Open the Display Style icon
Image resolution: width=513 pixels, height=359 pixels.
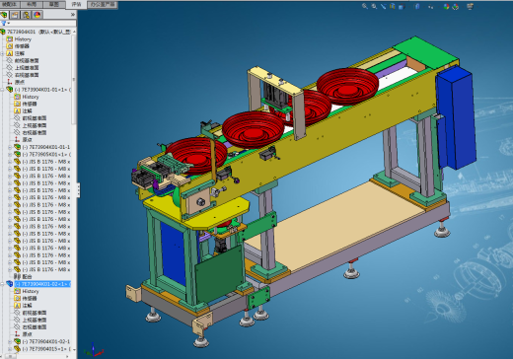pyautogui.click(x=417, y=6)
